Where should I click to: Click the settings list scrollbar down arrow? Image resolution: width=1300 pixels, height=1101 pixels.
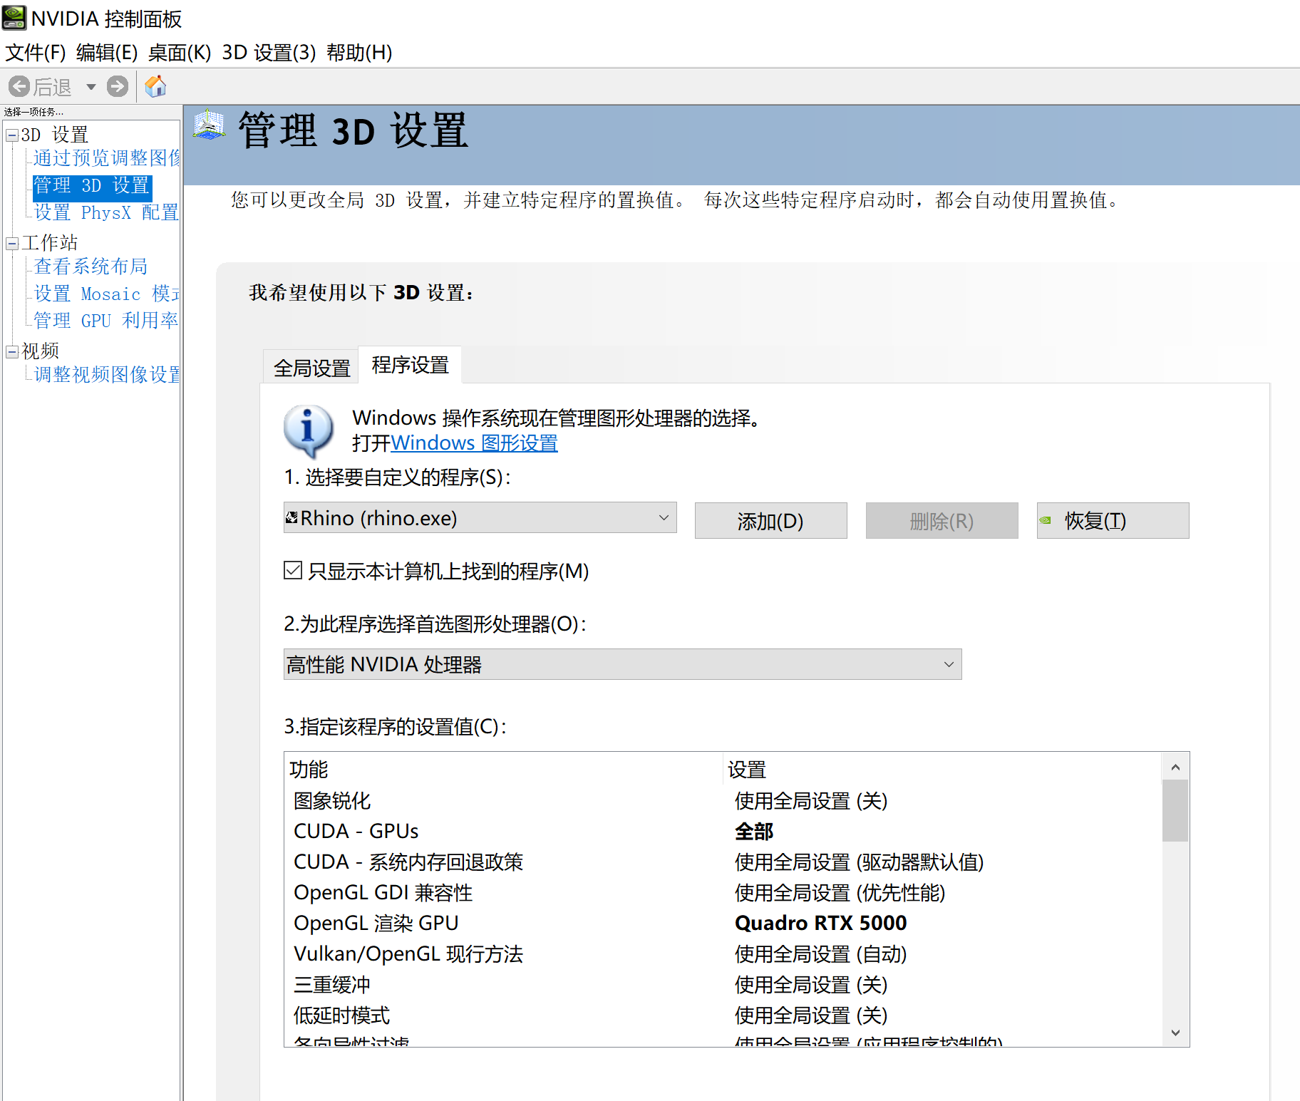[x=1175, y=1033]
